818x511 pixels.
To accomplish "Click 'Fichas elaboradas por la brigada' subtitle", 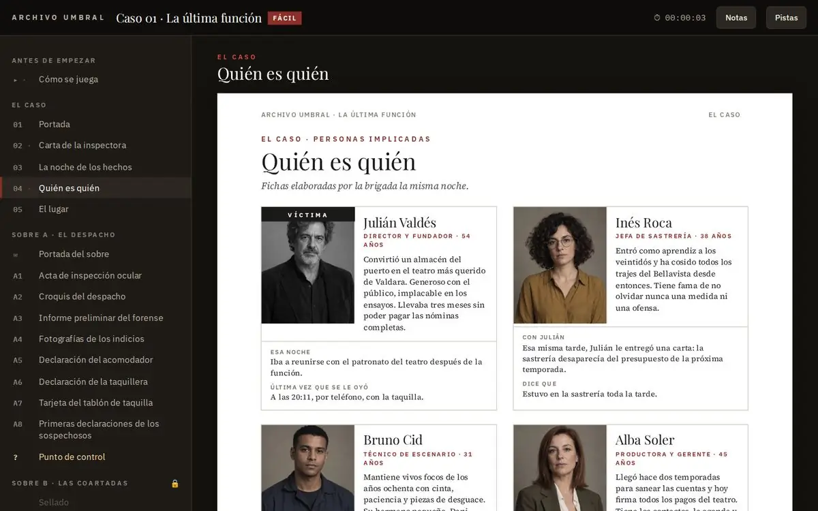I will pyautogui.click(x=365, y=186).
